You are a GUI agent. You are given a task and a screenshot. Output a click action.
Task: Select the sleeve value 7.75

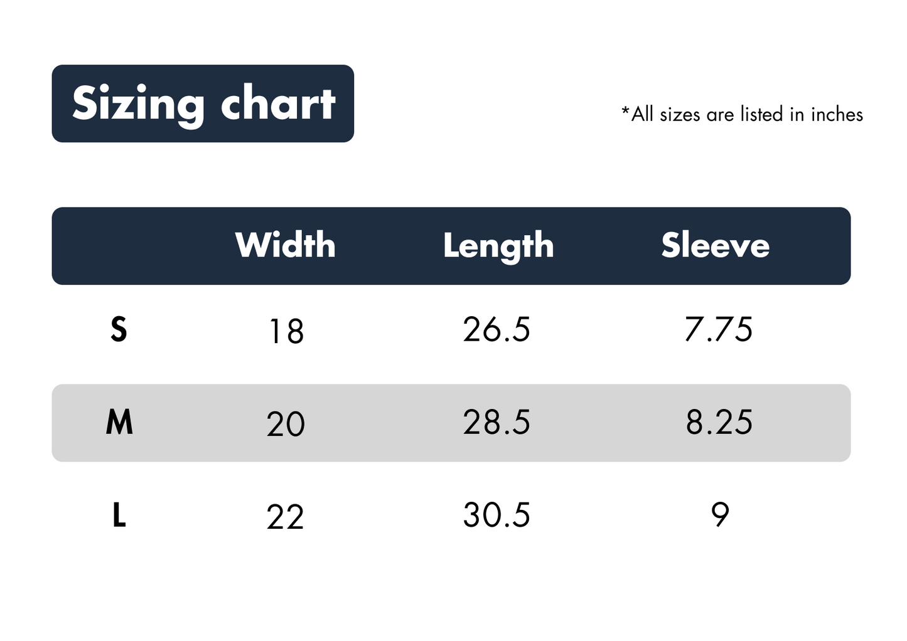tap(719, 329)
